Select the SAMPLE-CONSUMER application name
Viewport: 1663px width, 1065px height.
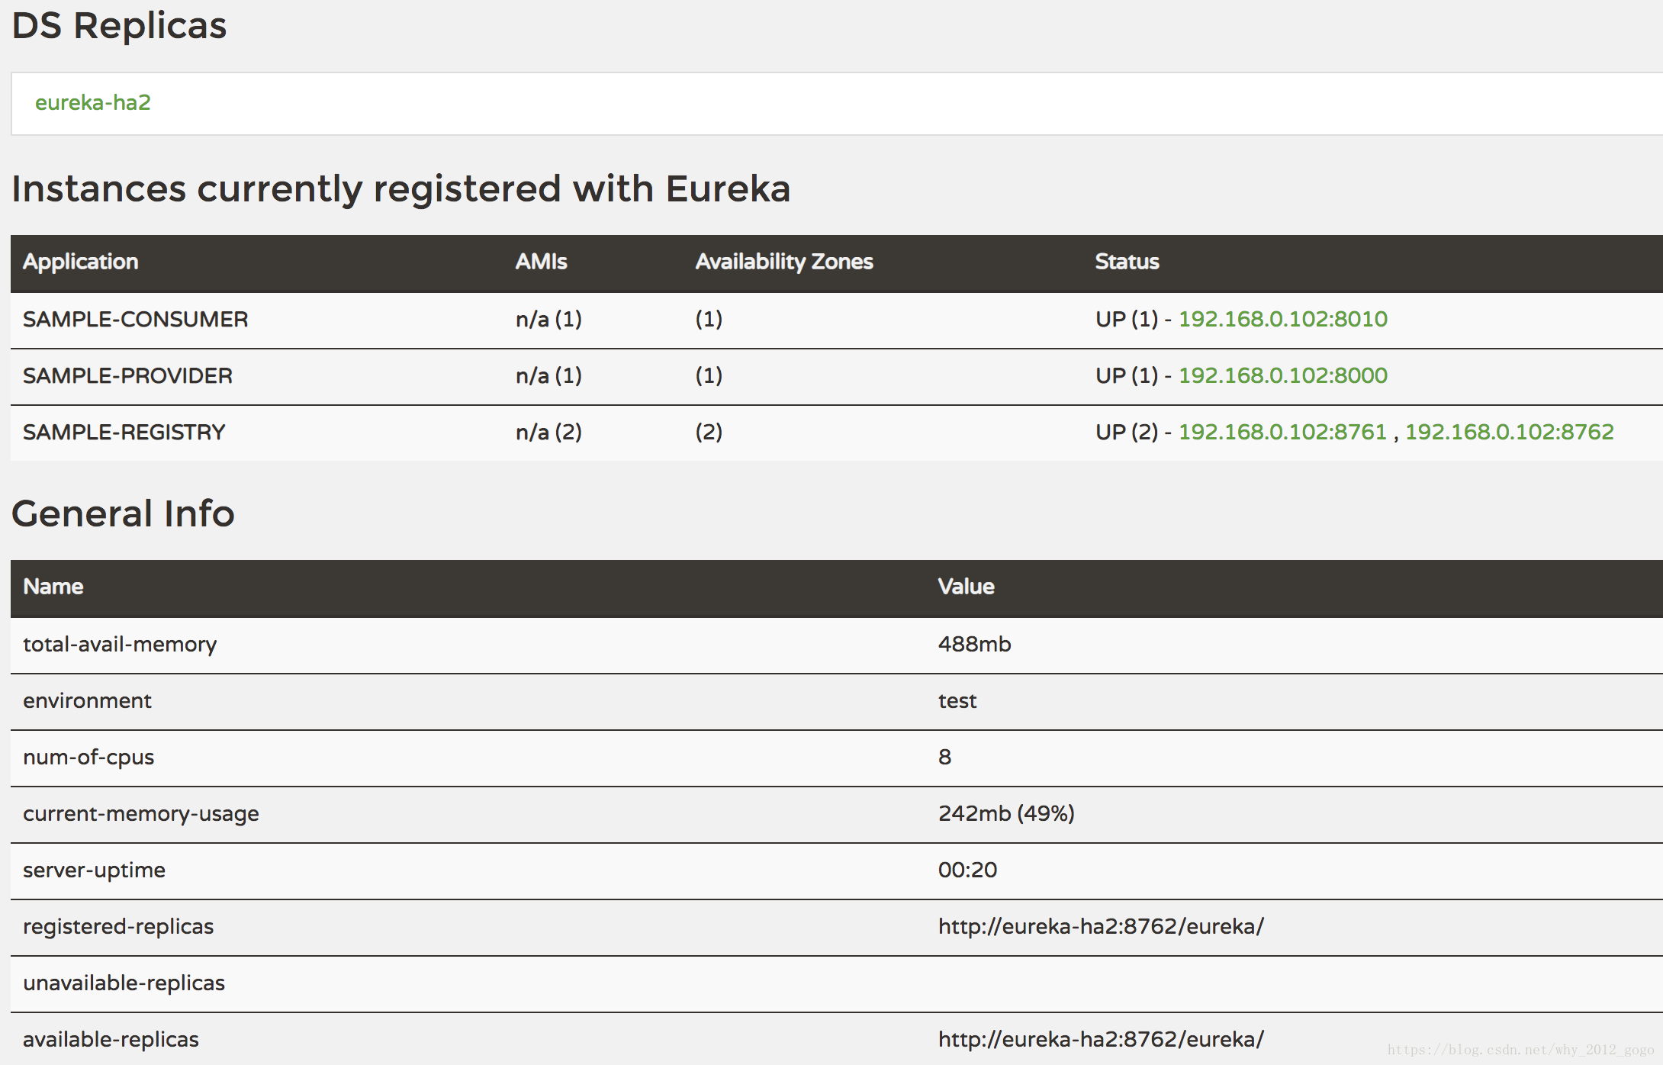(136, 319)
